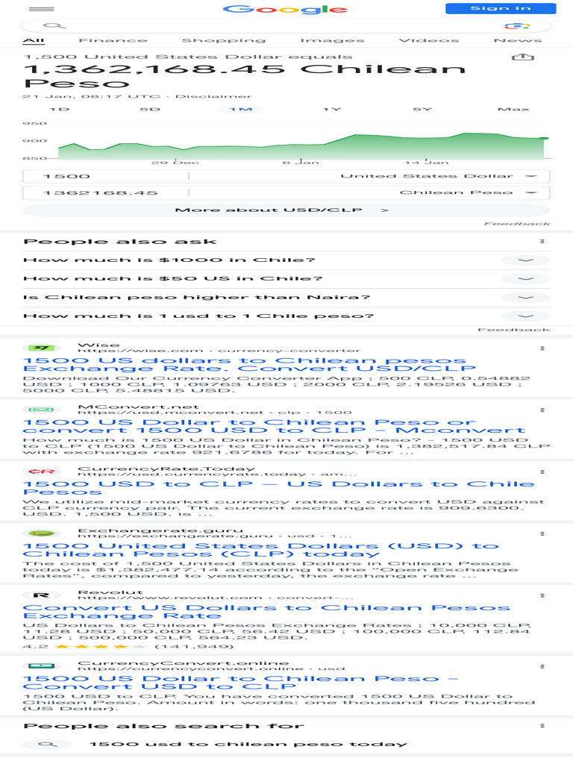
Task: Select the 5Y chart range
Action: pos(422,109)
